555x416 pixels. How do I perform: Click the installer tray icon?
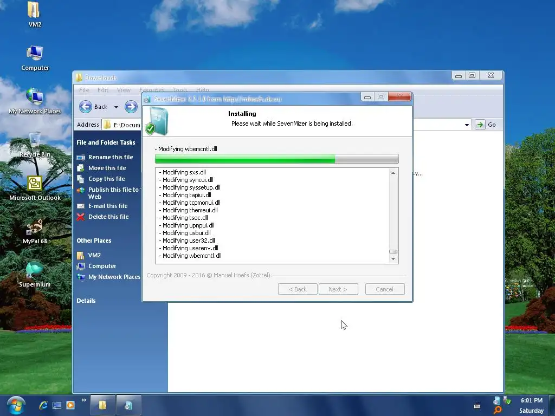pyautogui.click(x=496, y=400)
